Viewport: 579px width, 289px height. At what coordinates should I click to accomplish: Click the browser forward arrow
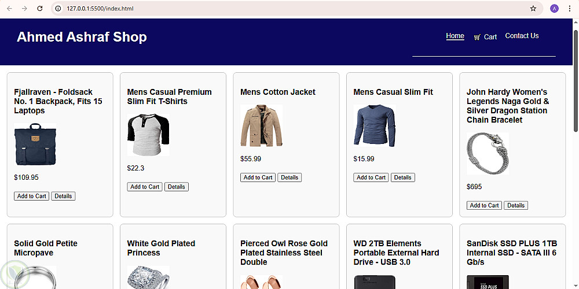(x=24, y=9)
